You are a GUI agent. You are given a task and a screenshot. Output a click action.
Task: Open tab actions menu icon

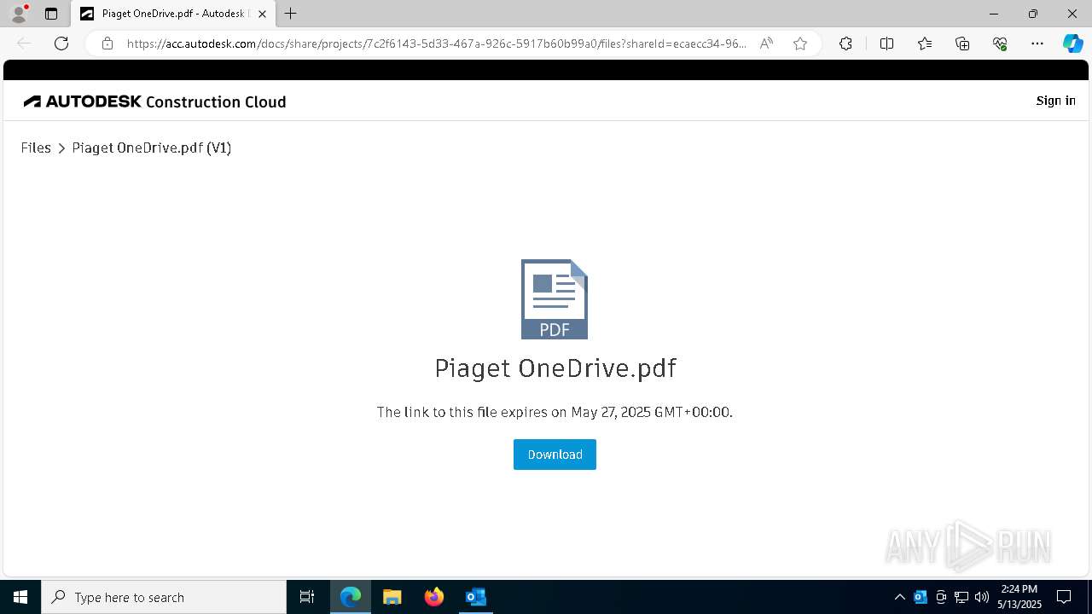pos(51,14)
